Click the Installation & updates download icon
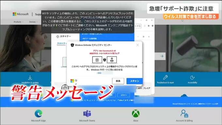Screen dimensions: 222x125 [30, 78]
